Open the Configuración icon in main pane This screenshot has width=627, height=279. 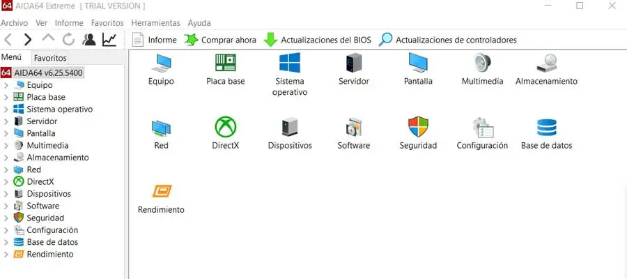tap(482, 128)
